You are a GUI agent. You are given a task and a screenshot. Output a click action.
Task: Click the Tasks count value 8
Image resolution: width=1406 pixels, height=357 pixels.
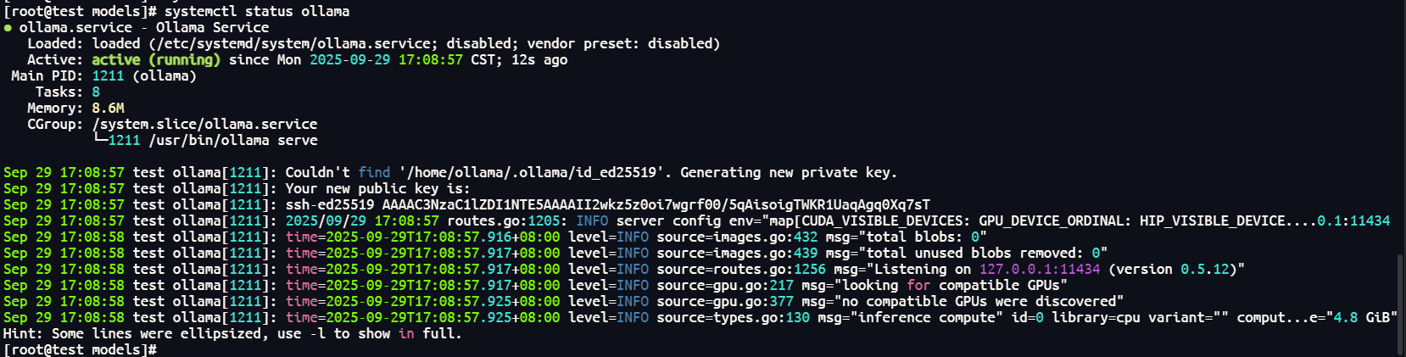pyautogui.click(x=96, y=92)
